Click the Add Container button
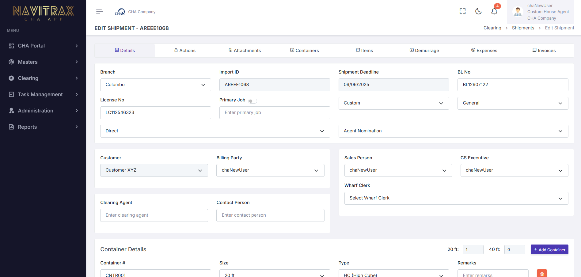 point(549,250)
